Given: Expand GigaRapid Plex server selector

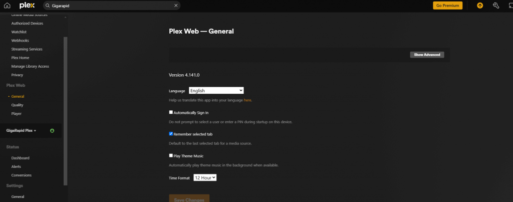Looking at the screenshot, I should pos(21,131).
